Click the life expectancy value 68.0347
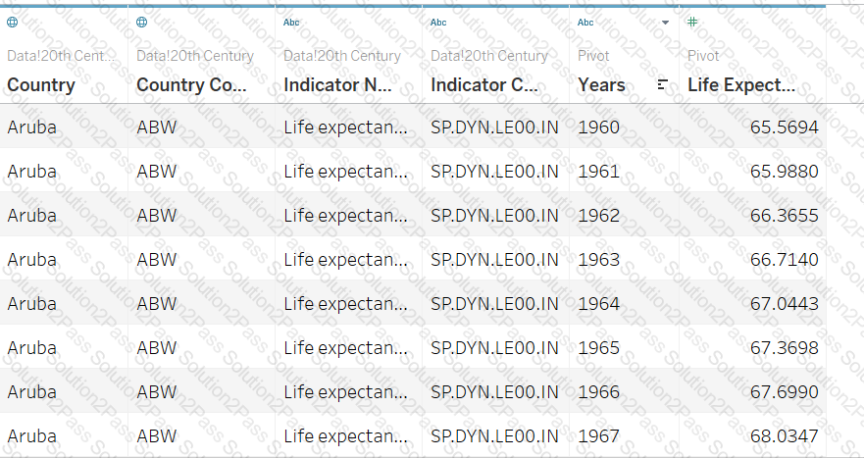 pos(784,435)
